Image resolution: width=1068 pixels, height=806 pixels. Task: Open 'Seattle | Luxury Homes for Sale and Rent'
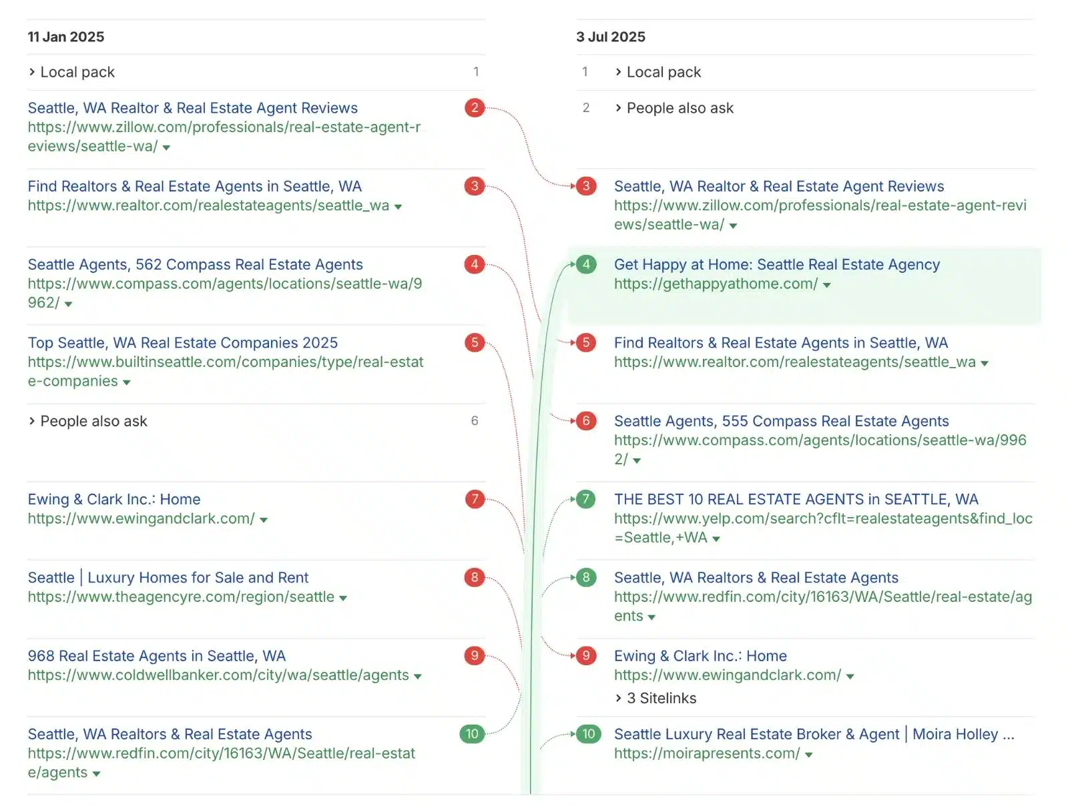coord(168,578)
